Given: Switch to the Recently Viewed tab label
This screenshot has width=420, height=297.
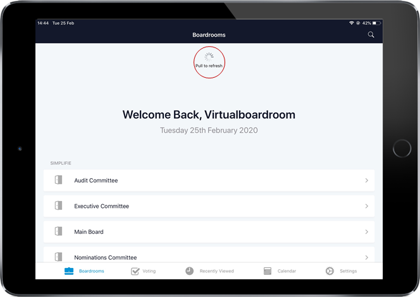Looking at the screenshot, I should pos(217,271).
